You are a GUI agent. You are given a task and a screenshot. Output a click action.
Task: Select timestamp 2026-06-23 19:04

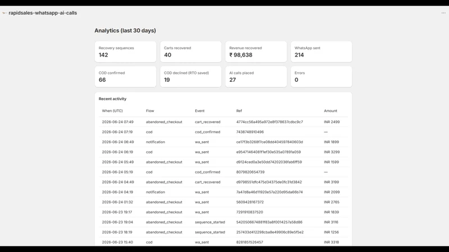[117, 222]
